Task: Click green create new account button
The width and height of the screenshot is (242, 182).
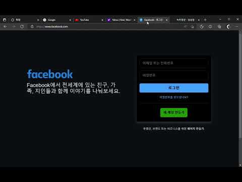Action: click(174, 112)
